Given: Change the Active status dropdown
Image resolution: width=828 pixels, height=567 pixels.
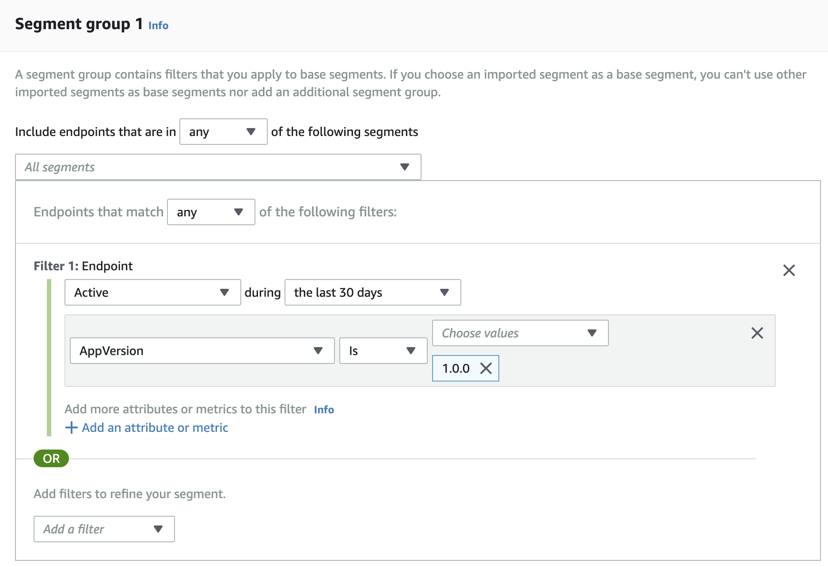Looking at the screenshot, I should [x=152, y=292].
